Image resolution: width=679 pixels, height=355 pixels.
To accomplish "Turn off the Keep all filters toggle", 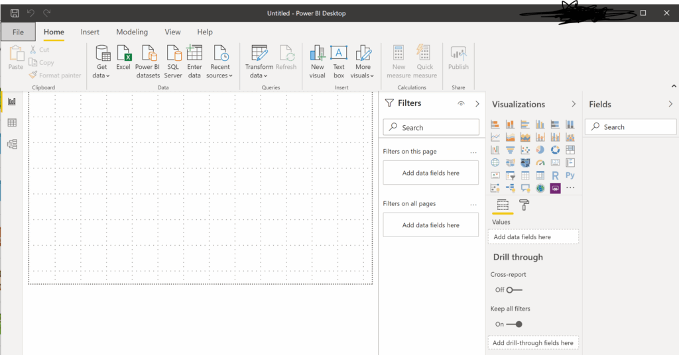I will (514, 324).
